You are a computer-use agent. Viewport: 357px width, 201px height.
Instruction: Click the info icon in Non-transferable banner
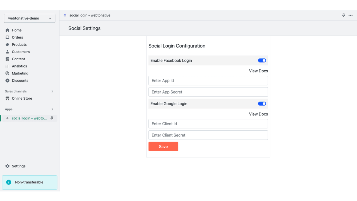pos(9,182)
